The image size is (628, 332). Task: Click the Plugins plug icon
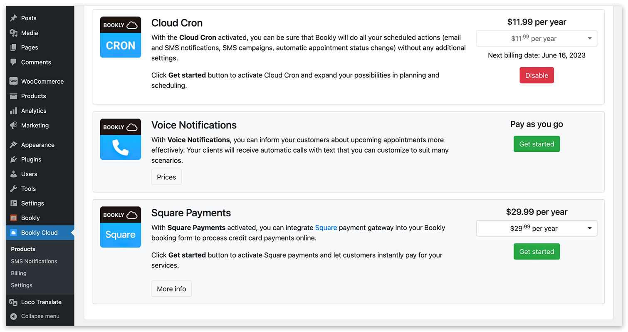pos(14,159)
